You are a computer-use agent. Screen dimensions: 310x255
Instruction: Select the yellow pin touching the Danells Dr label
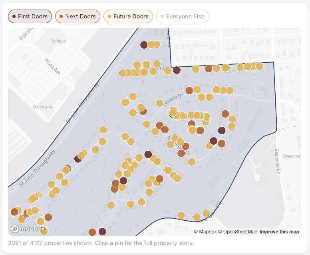[x=159, y=103]
